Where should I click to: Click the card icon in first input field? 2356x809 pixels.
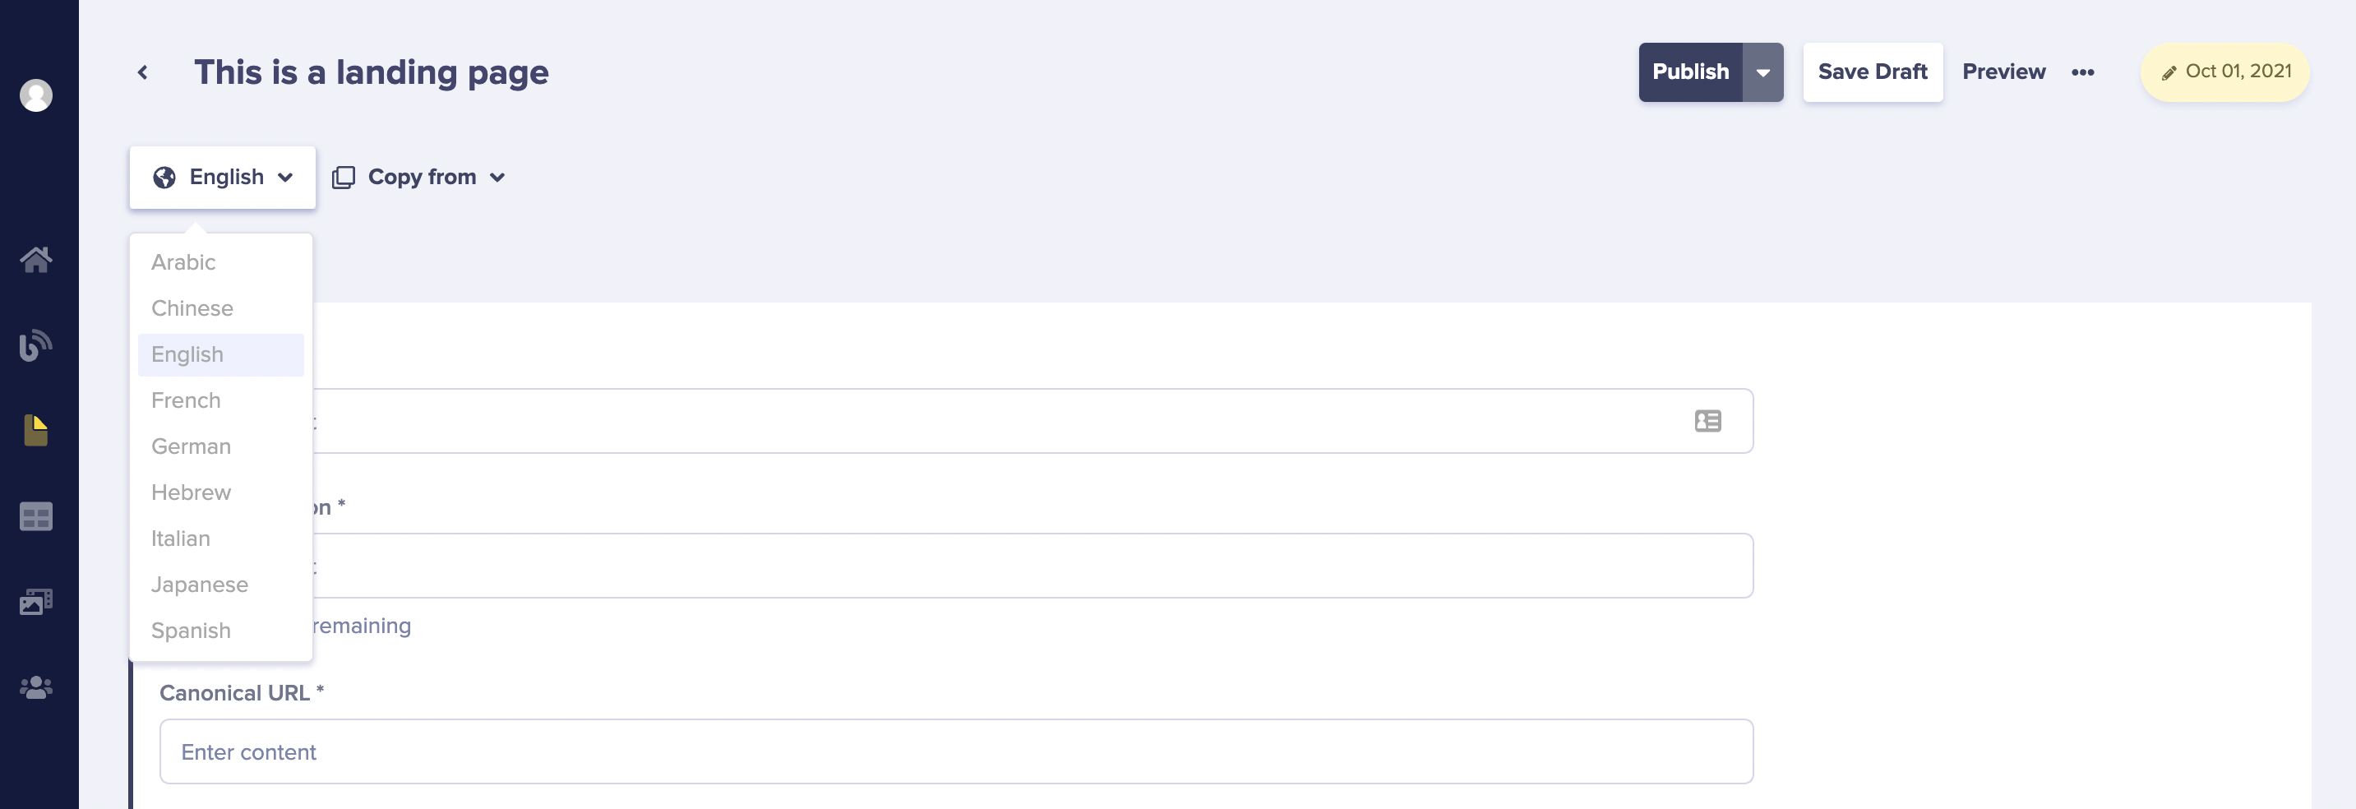[1707, 421]
